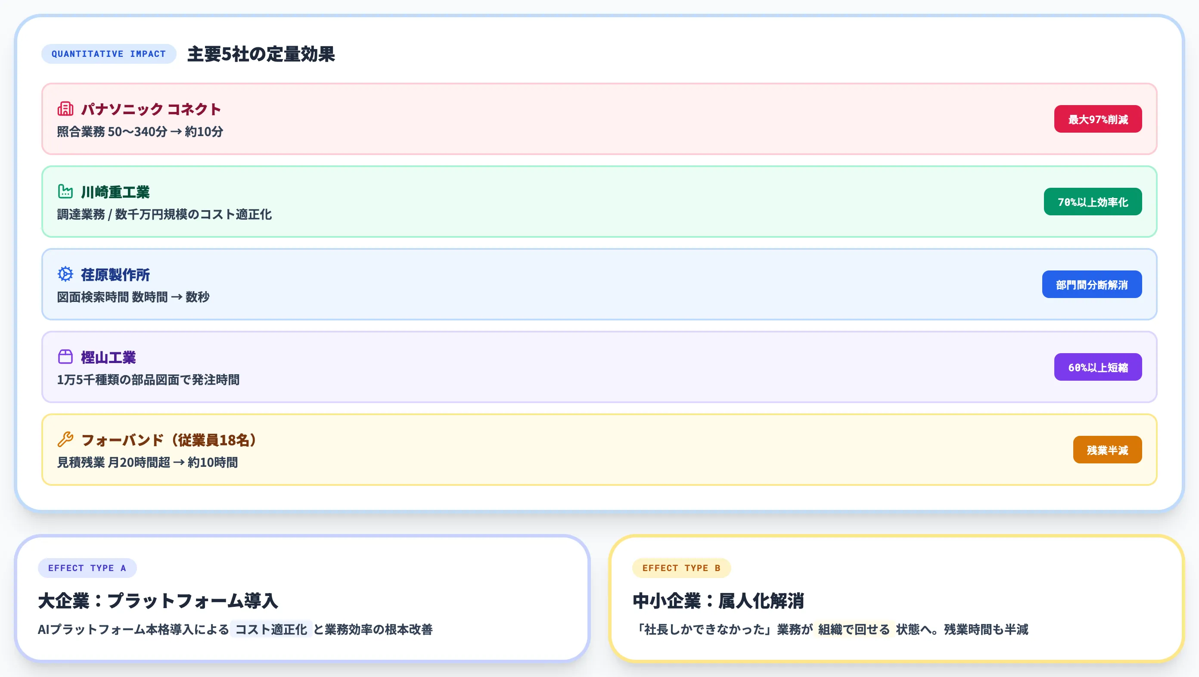Click the EFFECT TYPE A label pill
The height and width of the screenshot is (677, 1199).
click(87, 568)
